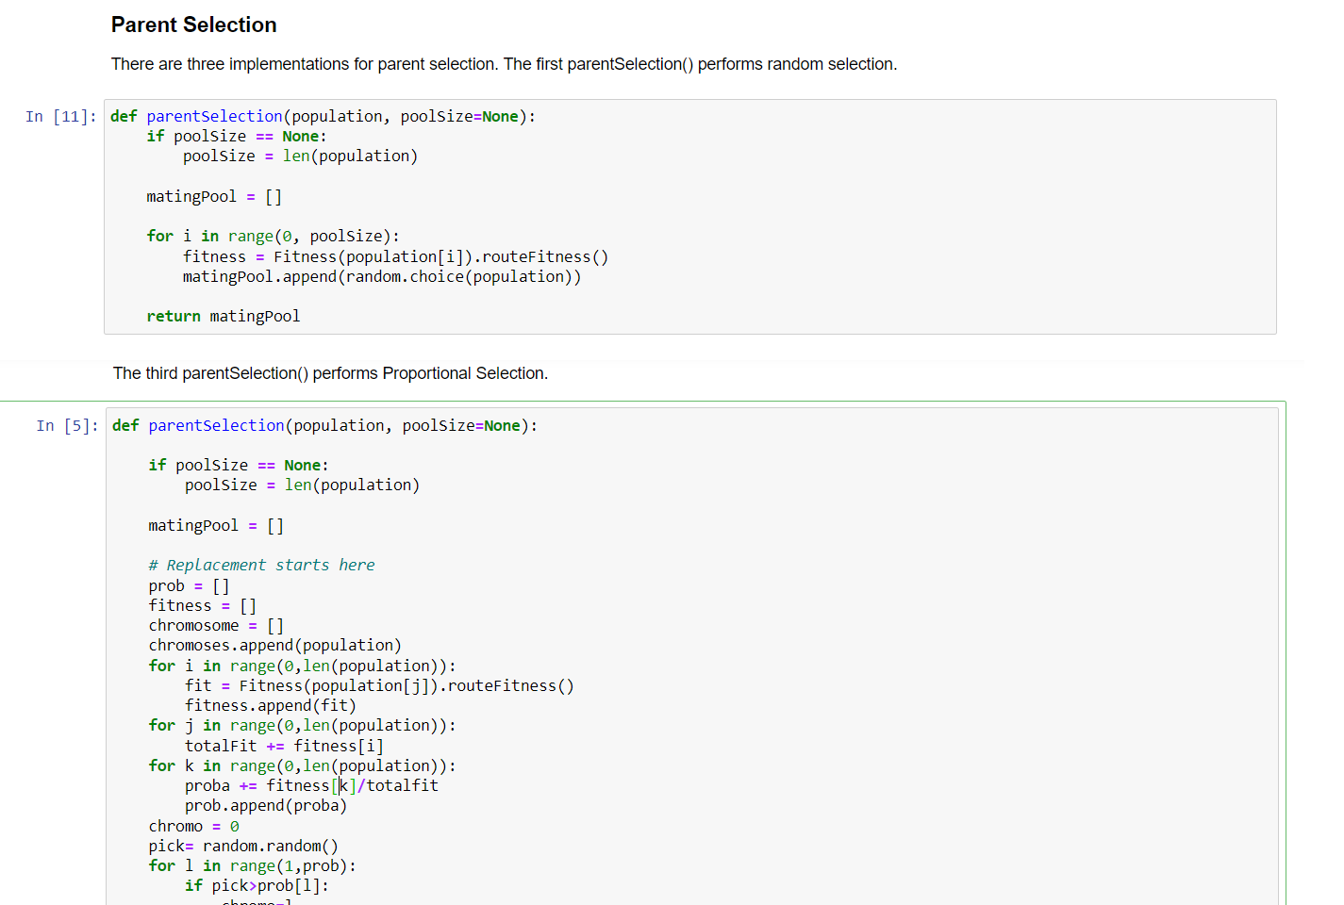Click the Parent Selection heading

193,25
